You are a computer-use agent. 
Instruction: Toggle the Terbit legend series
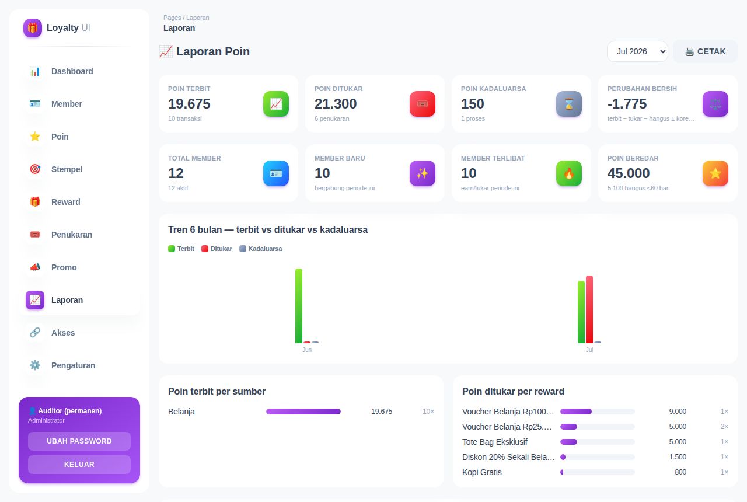point(181,249)
